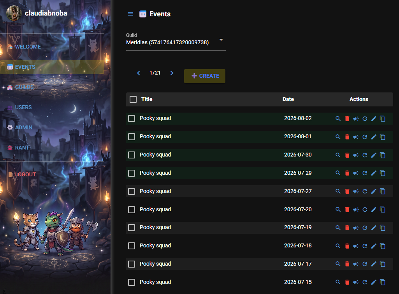Check the 2026-07-17 row checkbox
Screen dimensions: 399x294
pyautogui.click(x=132, y=264)
